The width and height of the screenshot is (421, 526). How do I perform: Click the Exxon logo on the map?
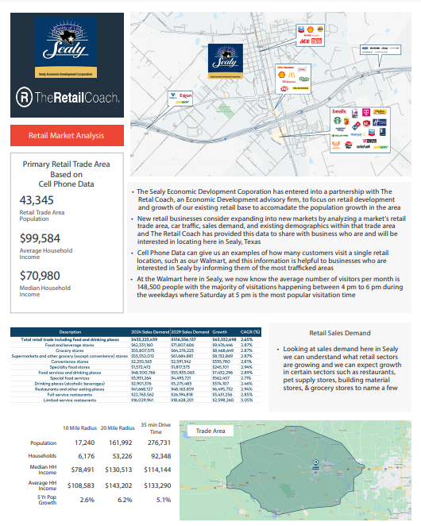coord(186,95)
